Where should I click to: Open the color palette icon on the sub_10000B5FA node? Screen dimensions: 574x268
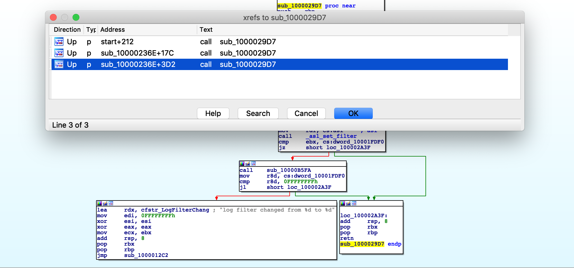242,164
